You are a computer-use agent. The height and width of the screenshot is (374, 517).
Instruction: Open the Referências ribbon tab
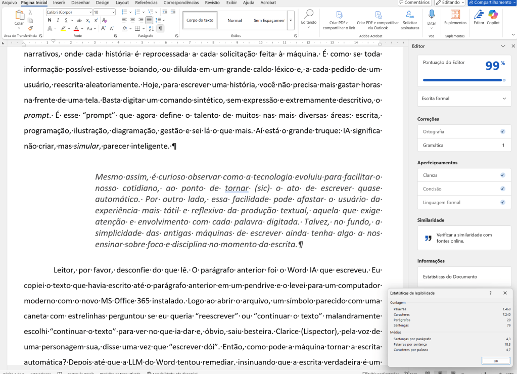[146, 3]
